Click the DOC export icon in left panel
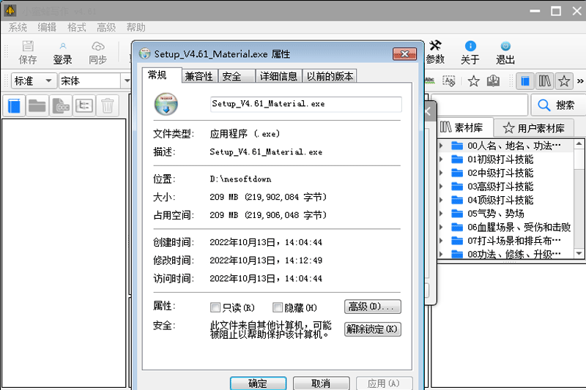The height and width of the screenshot is (390, 586). (61, 105)
